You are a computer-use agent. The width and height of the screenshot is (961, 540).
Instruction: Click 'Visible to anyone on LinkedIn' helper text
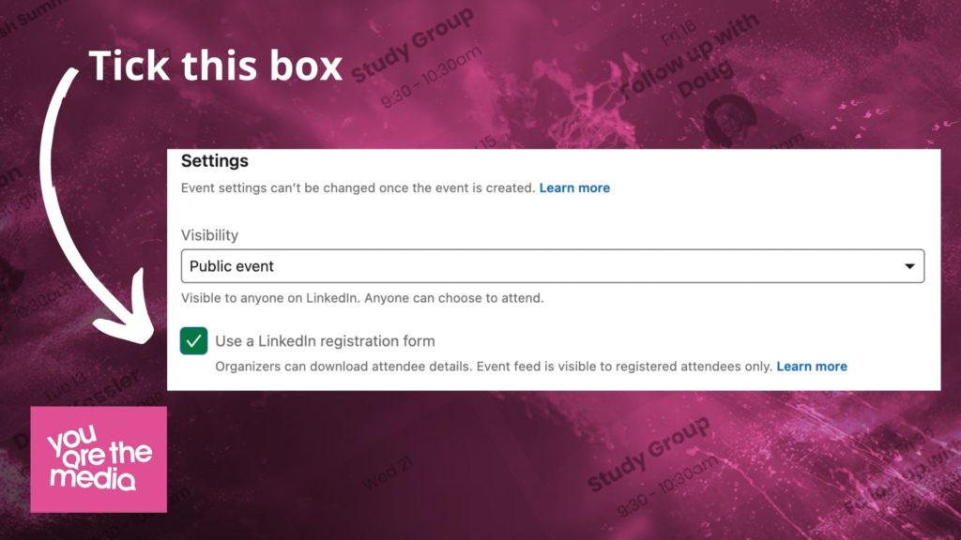tap(362, 298)
